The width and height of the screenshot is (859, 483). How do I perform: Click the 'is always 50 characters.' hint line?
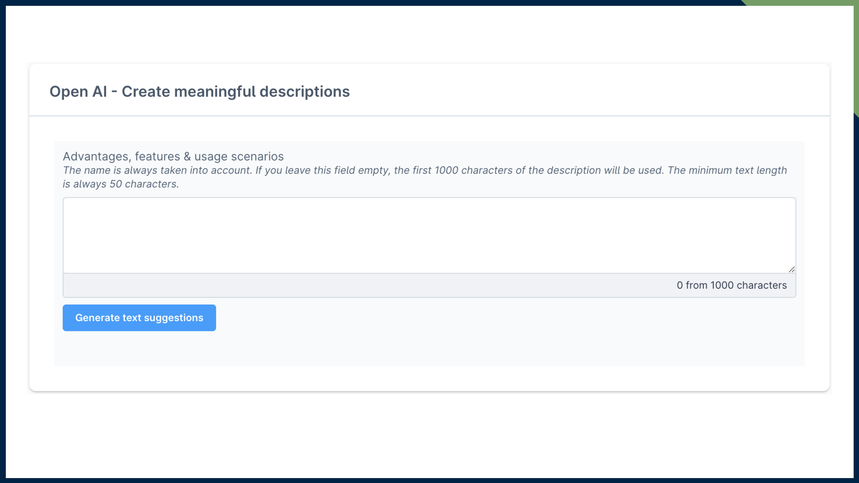(121, 184)
